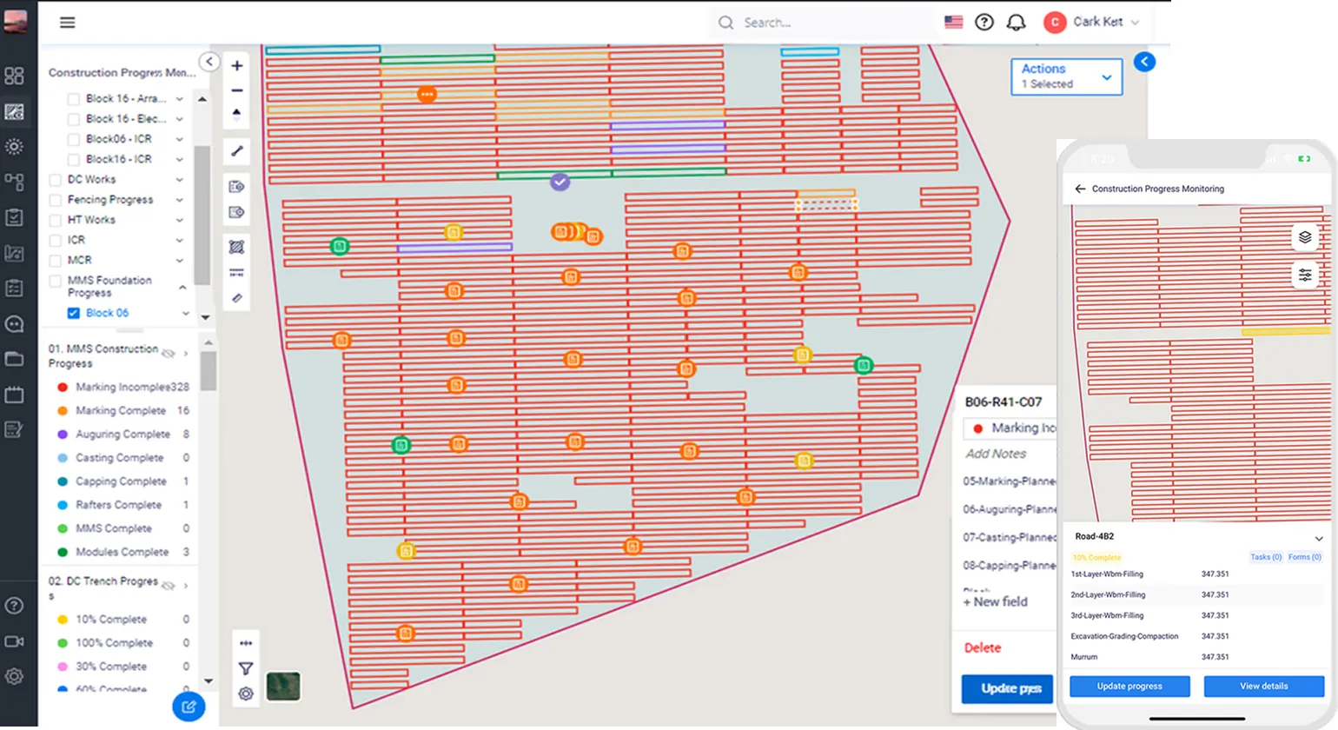This screenshot has width=1338, height=730.
Task: Zoom out on the map with minus
Action: tap(236, 90)
